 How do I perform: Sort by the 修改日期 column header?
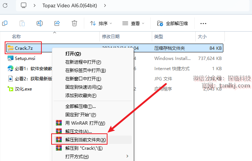coord(111,36)
